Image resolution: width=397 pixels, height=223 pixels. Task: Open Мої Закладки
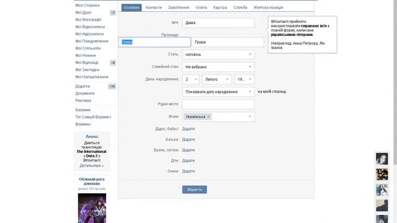click(x=87, y=70)
